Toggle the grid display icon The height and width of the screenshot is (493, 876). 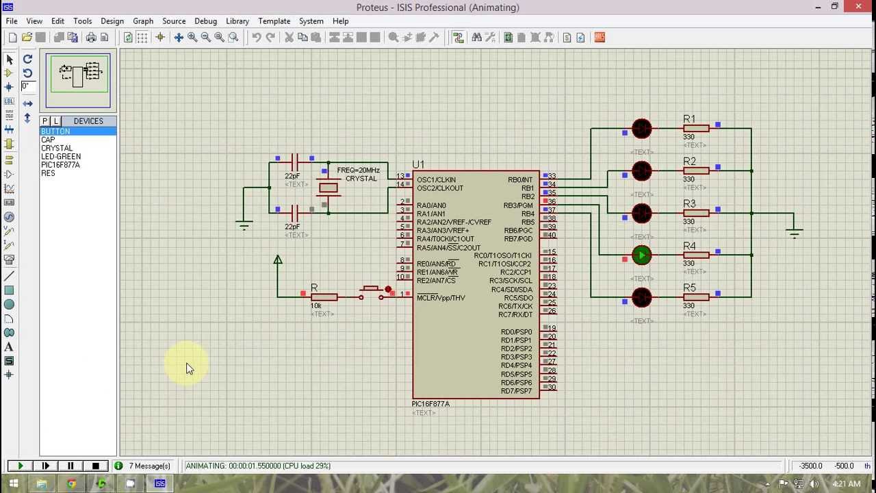(142, 38)
